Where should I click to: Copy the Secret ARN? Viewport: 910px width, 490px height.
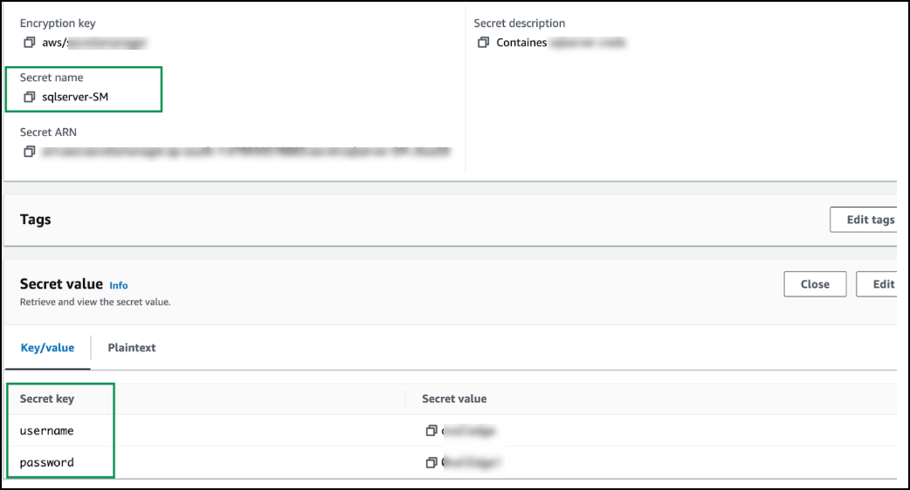coord(30,152)
